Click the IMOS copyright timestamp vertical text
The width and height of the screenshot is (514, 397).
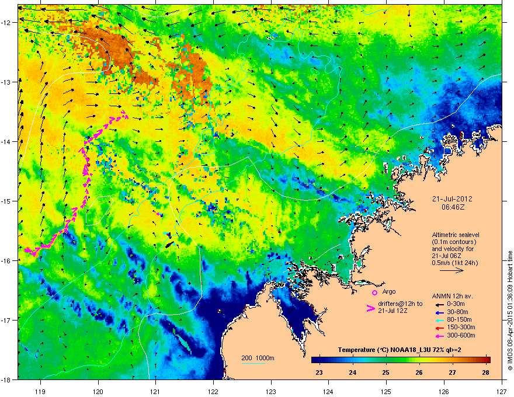click(510, 311)
